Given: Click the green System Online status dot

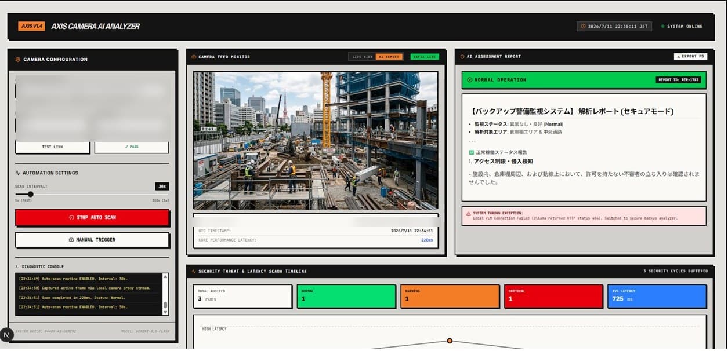Looking at the screenshot, I should click(x=663, y=27).
